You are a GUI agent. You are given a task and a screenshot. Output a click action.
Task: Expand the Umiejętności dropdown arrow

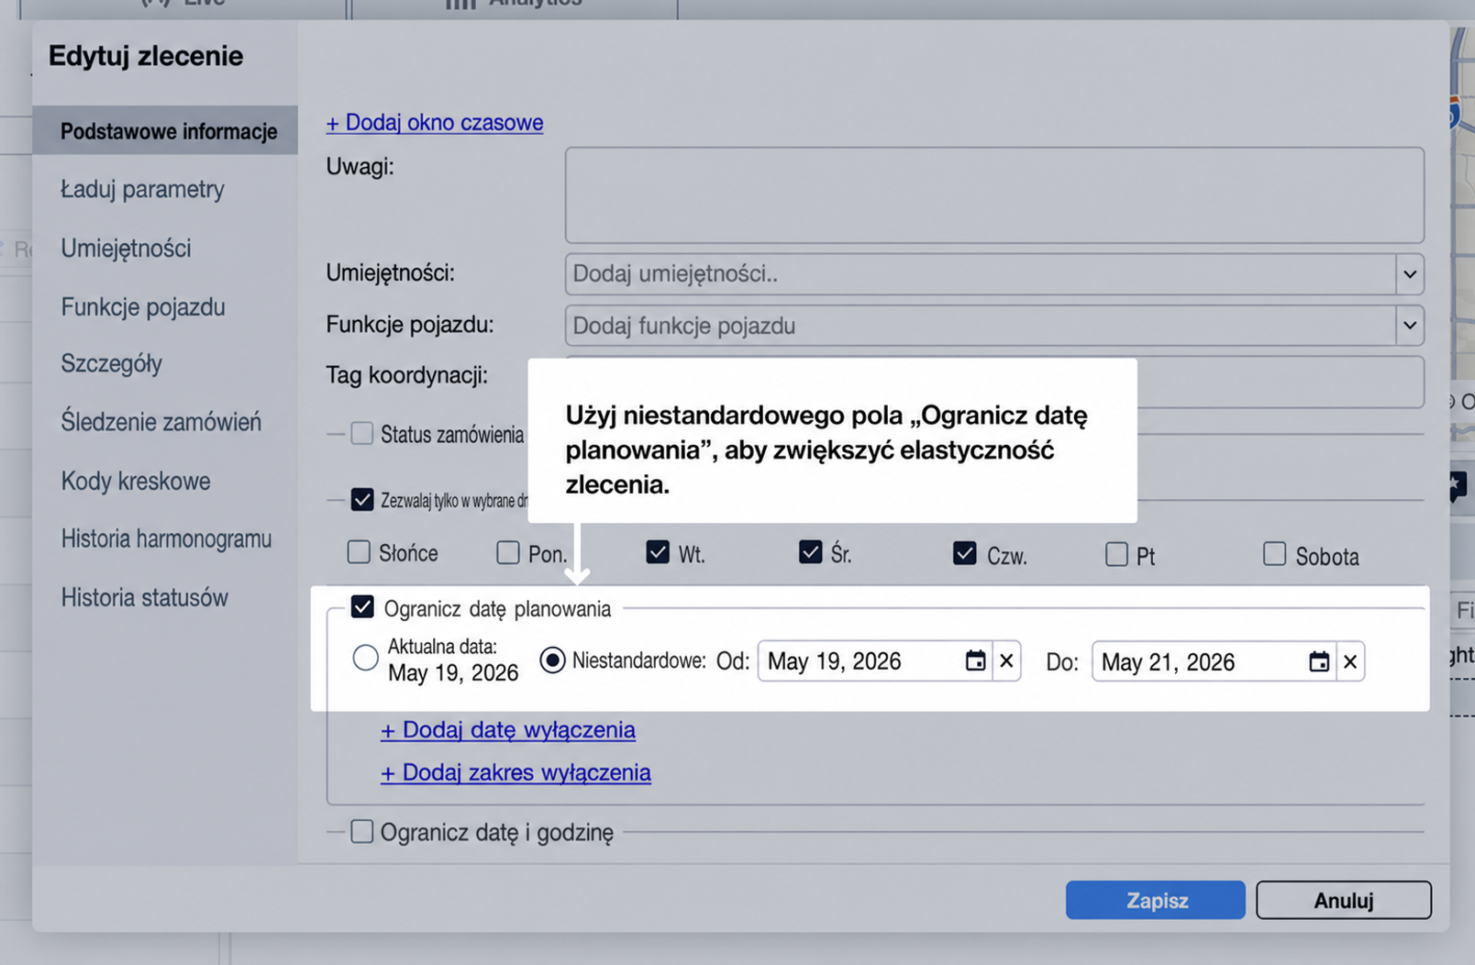tap(1410, 273)
